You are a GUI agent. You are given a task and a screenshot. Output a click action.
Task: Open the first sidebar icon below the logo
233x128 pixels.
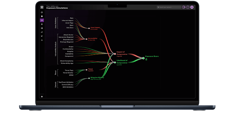(x=42, y=12)
